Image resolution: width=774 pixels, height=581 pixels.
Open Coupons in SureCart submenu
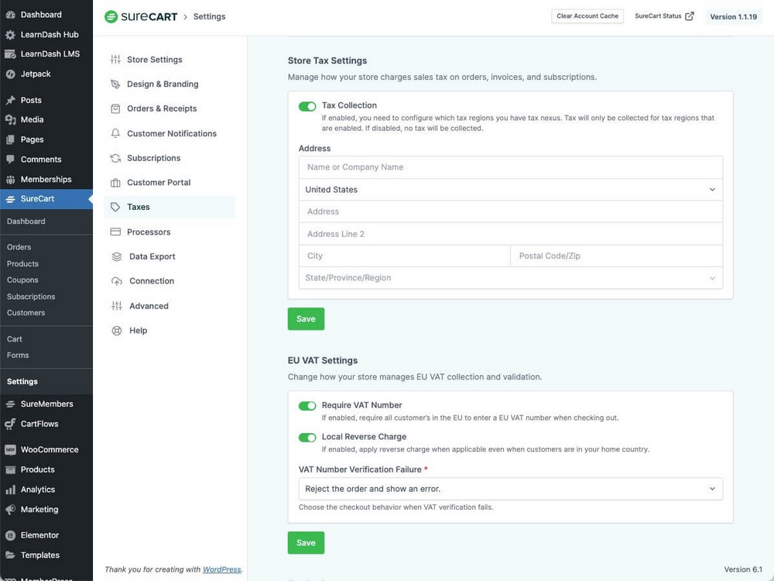pyautogui.click(x=22, y=280)
